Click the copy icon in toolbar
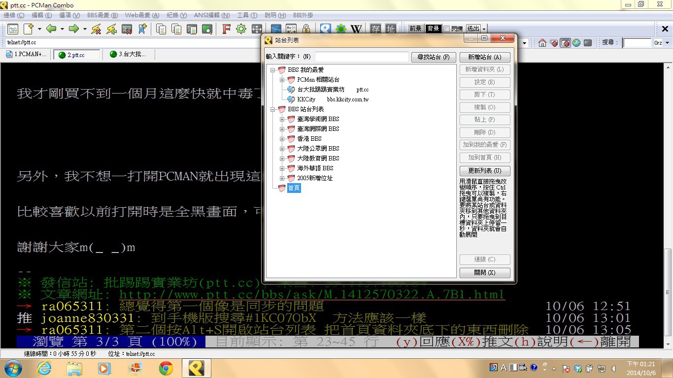Viewport: 673px width, 378px height. pos(161,29)
